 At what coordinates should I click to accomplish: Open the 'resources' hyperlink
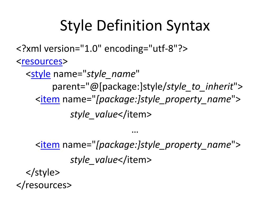point(42,61)
